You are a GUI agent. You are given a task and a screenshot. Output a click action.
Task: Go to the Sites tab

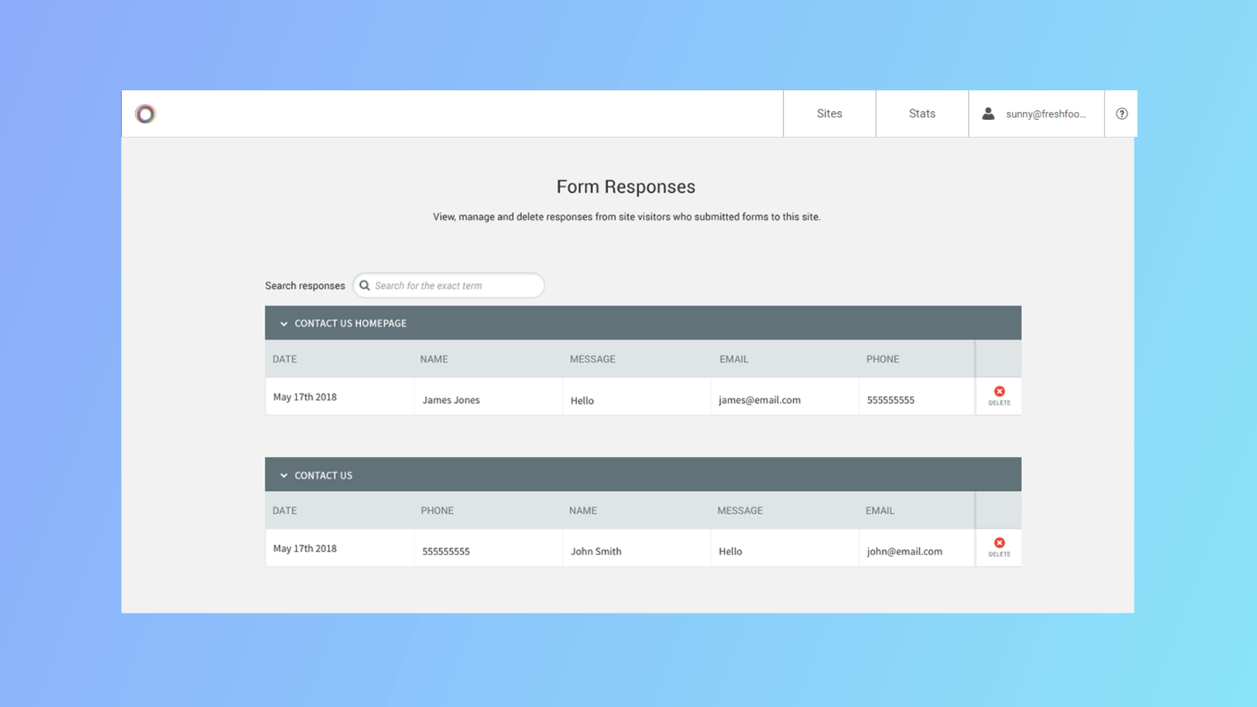pos(829,114)
